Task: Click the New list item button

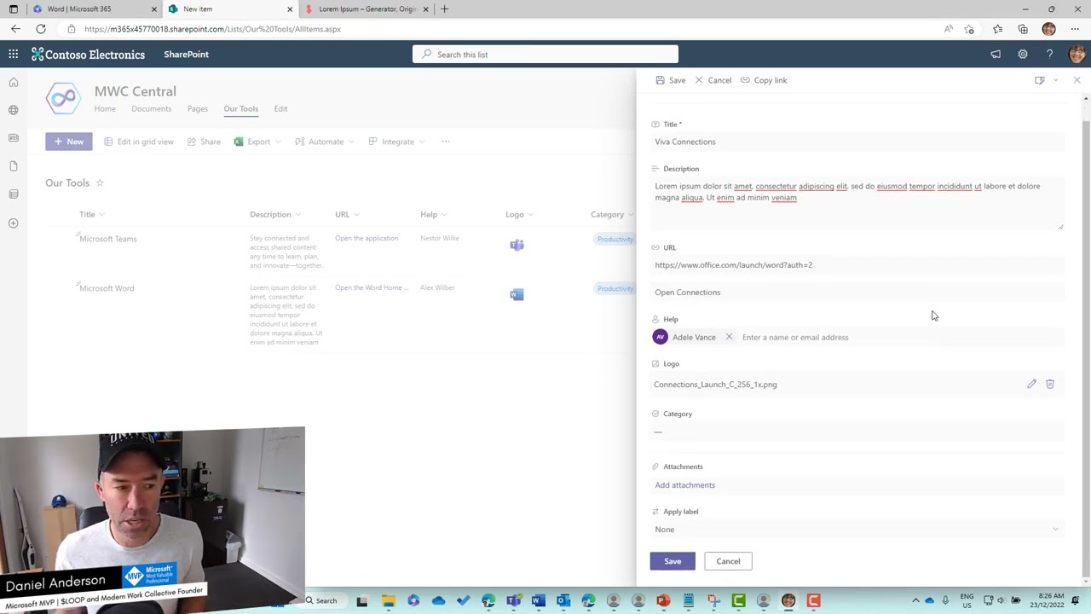Action: click(x=69, y=142)
